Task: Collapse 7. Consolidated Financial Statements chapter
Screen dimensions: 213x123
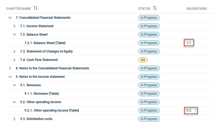Action: (x=10, y=17)
